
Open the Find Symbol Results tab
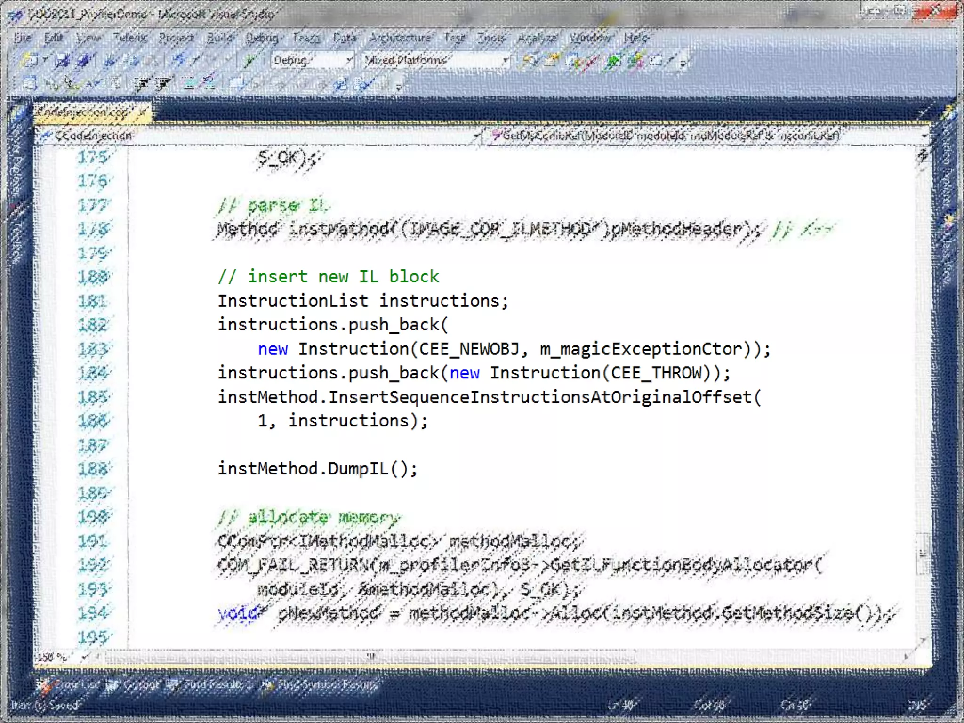[320, 684]
